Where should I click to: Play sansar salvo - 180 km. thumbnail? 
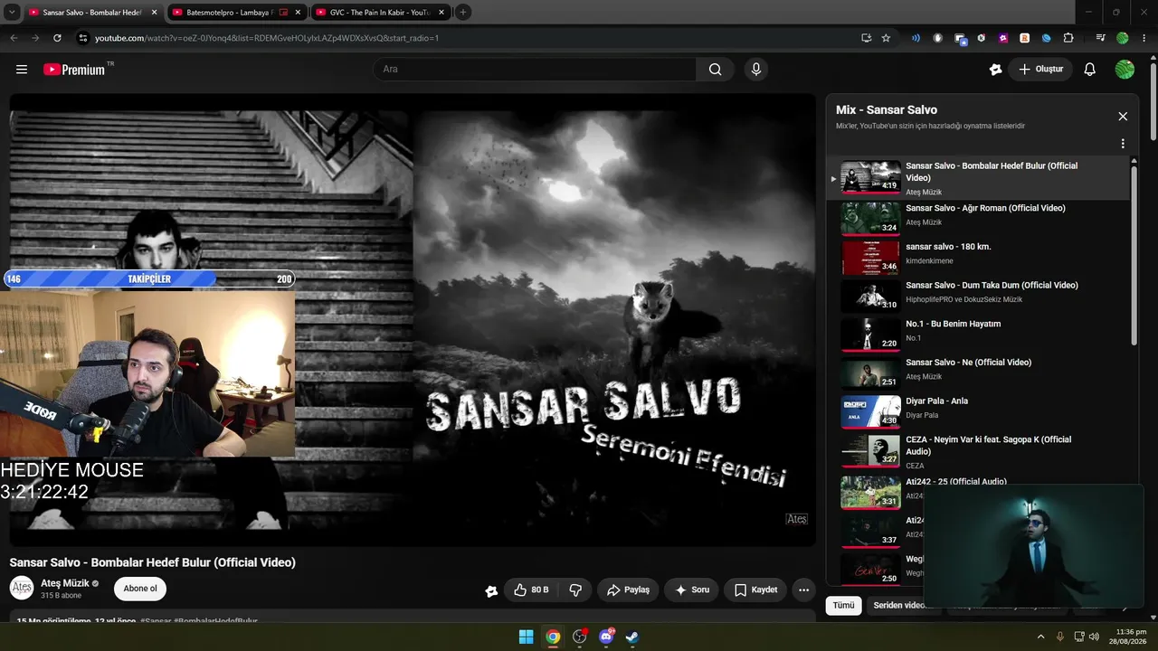pos(871,258)
